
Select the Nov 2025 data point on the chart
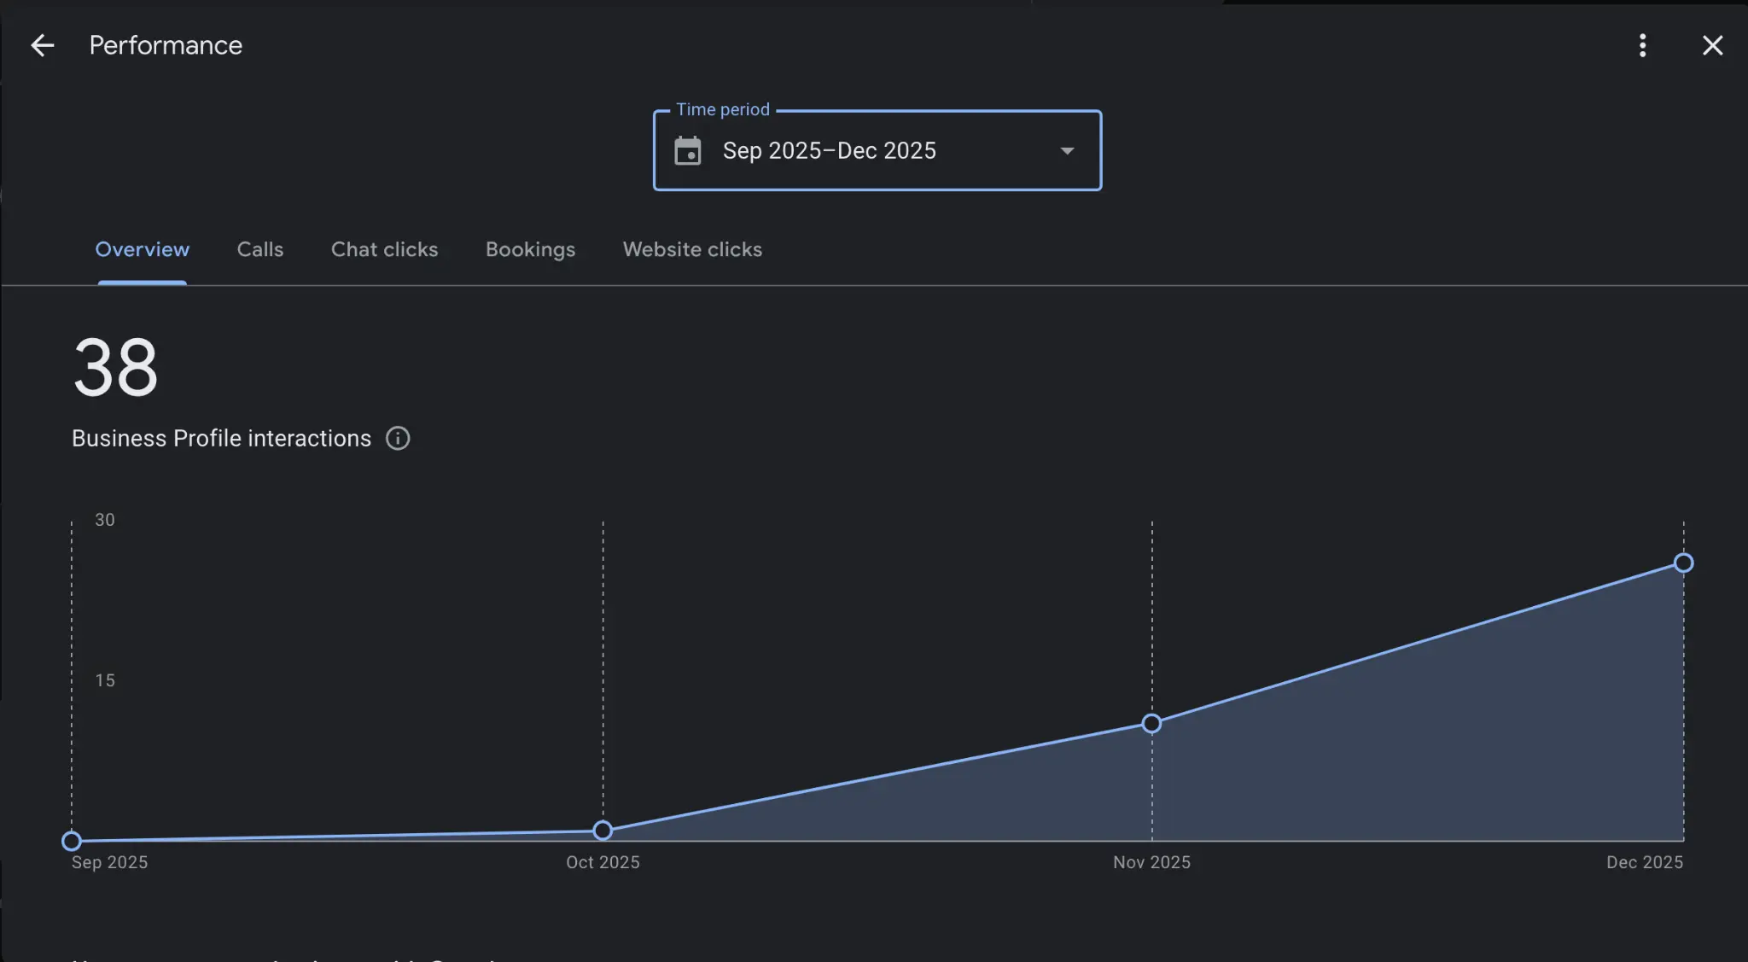(1151, 723)
